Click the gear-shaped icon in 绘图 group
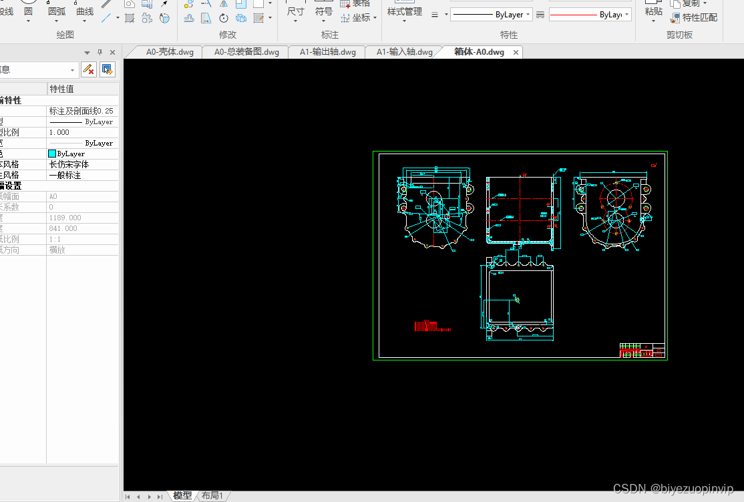 click(147, 18)
